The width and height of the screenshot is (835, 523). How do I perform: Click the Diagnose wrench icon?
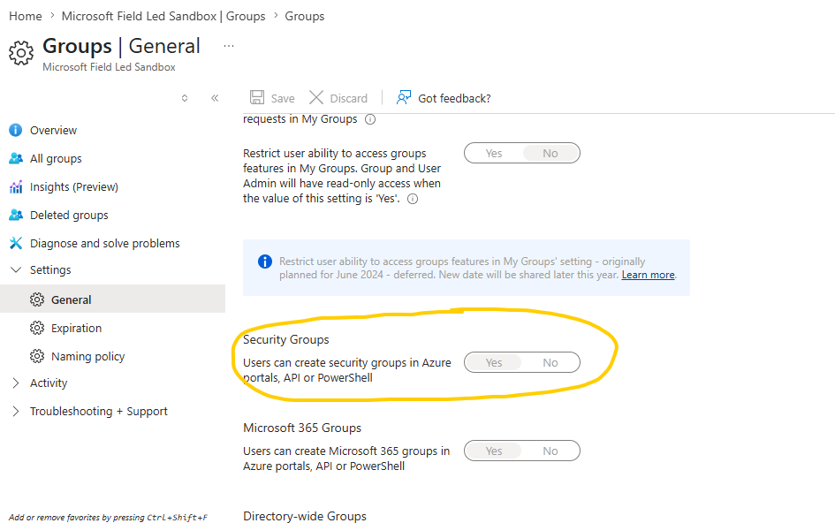click(x=16, y=243)
